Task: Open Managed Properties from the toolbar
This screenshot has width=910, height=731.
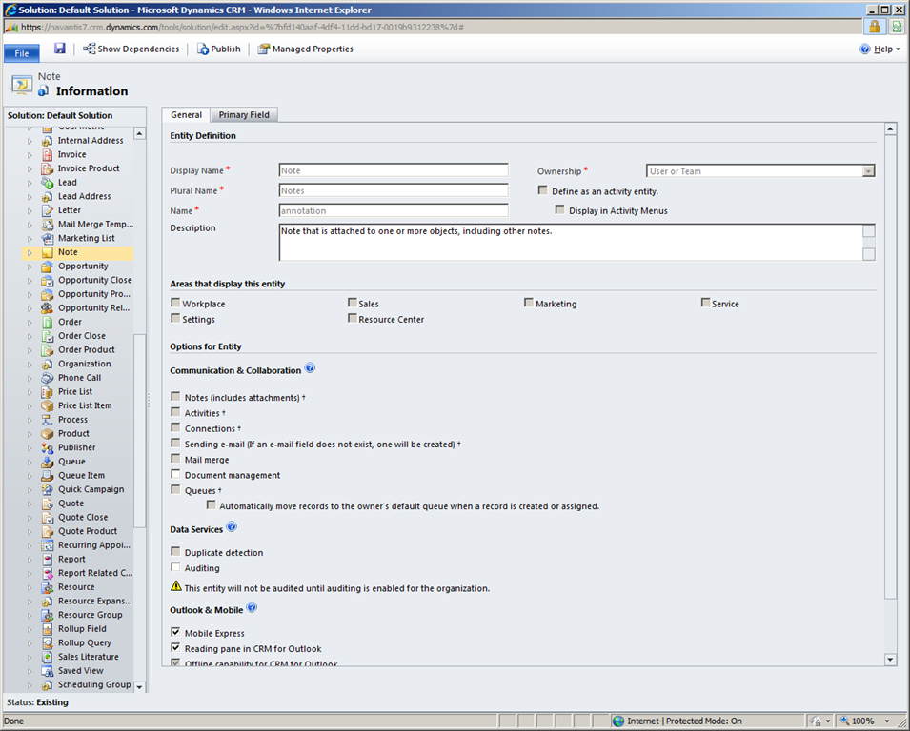Action: pos(305,49)
